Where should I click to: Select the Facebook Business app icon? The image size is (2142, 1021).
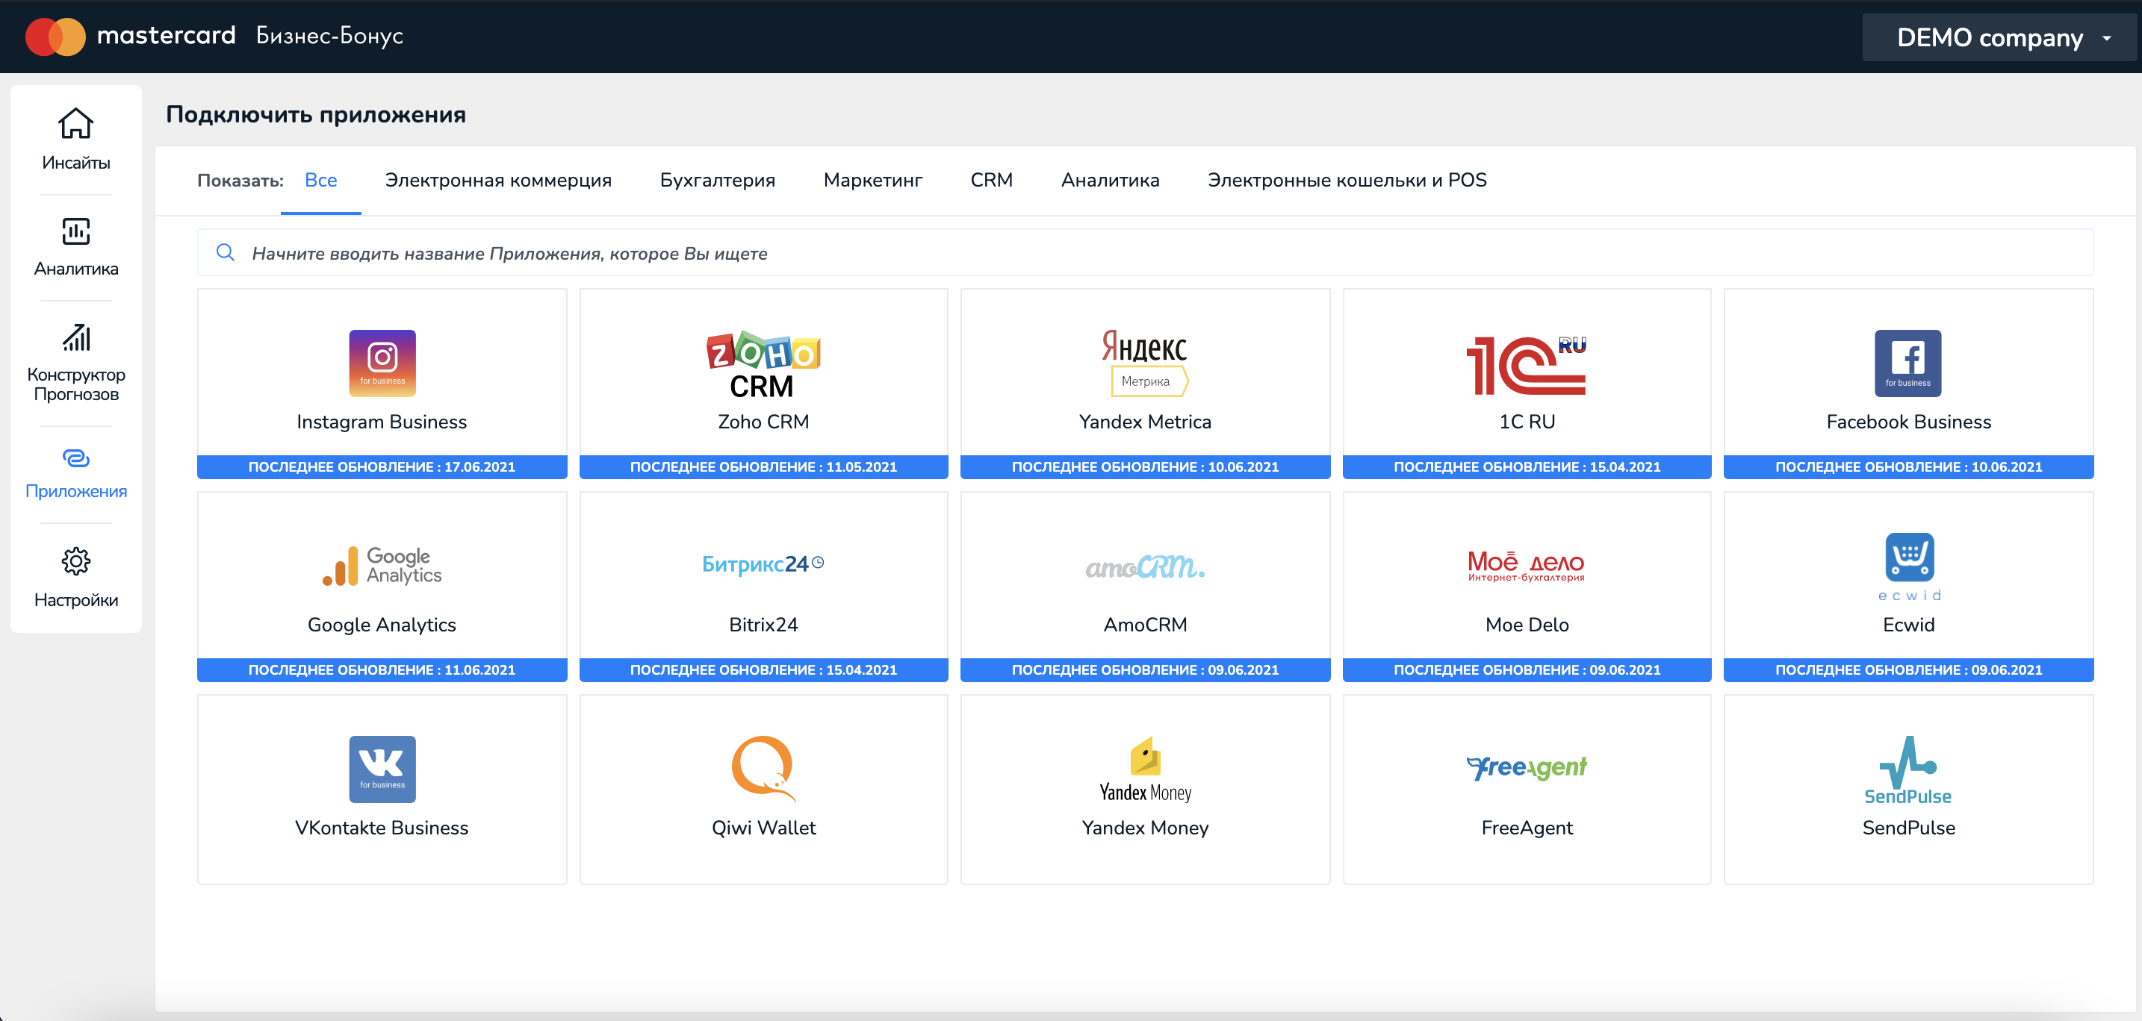click(1907, 363)
